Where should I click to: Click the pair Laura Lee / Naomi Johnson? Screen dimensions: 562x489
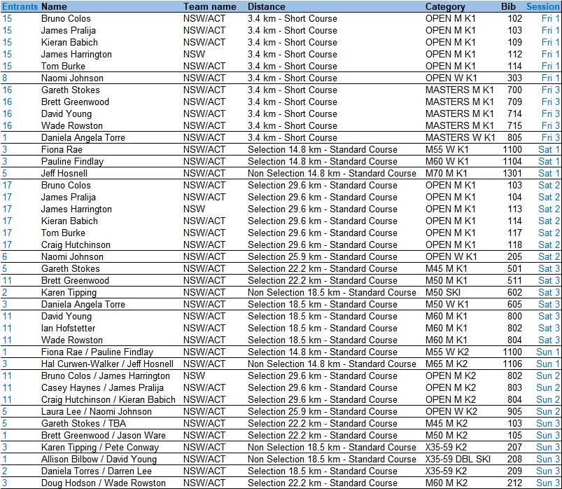click(x=97, y=411)
